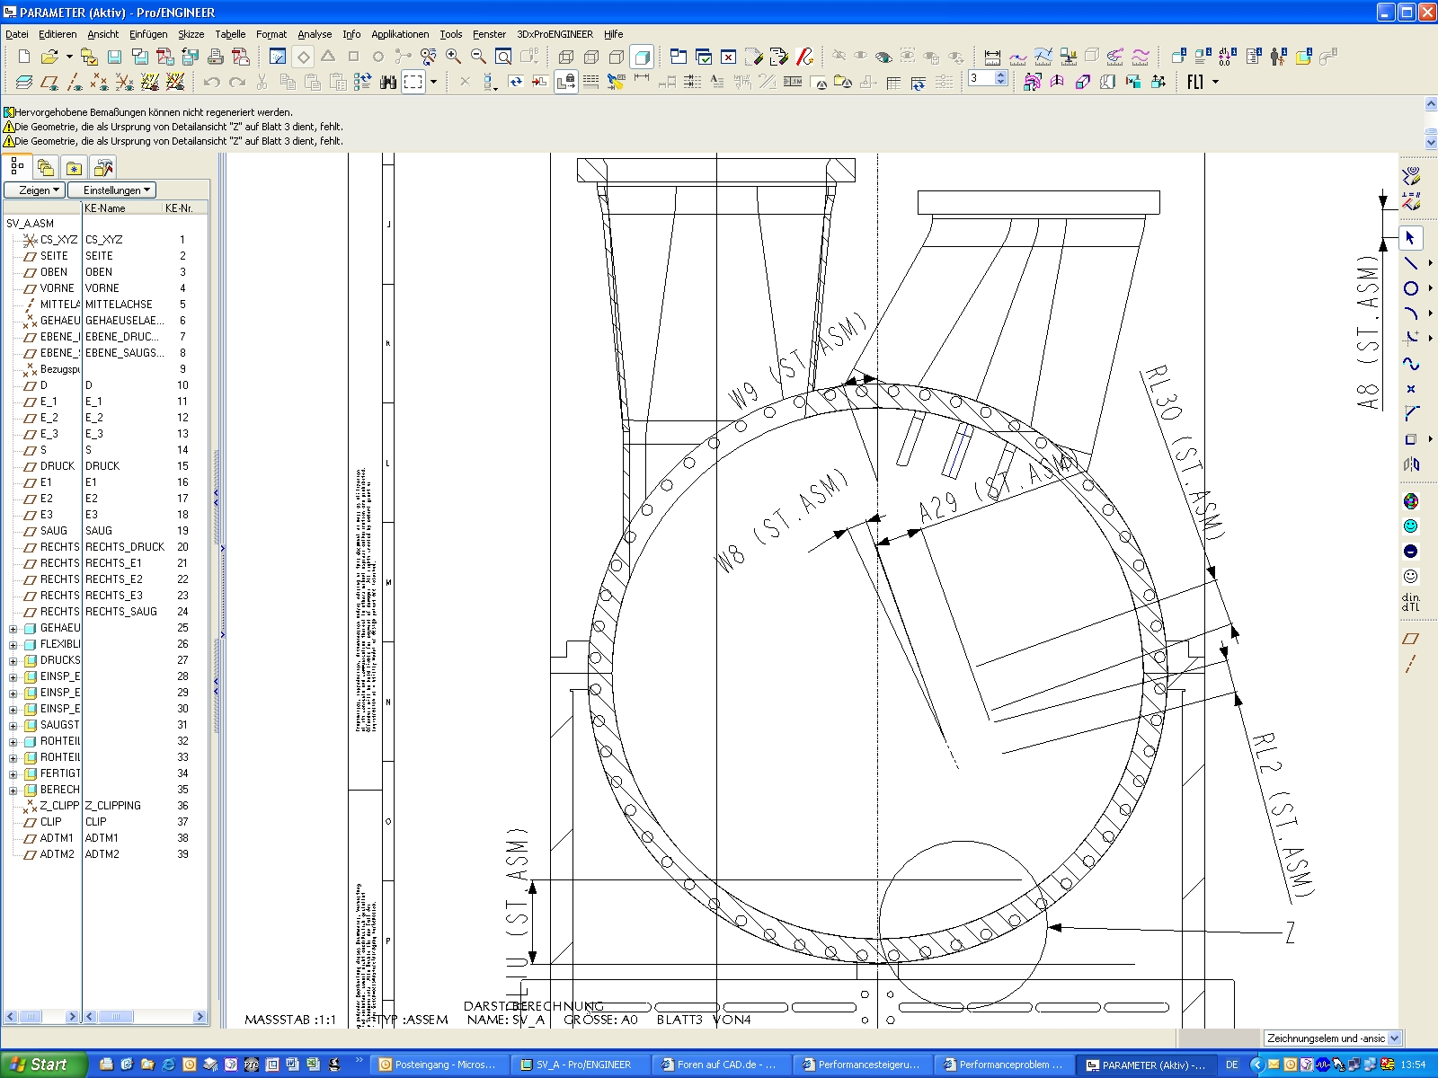Select the arrow pointer tool
This screenshot has height=1078, width=1438.
point(1410,238)
